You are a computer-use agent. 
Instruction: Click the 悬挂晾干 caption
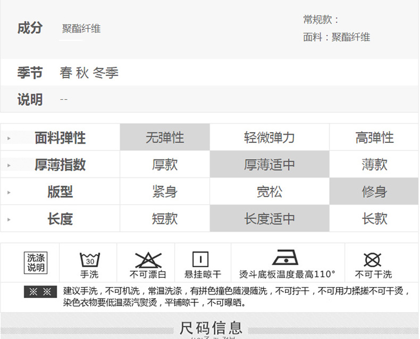point(203,275)
